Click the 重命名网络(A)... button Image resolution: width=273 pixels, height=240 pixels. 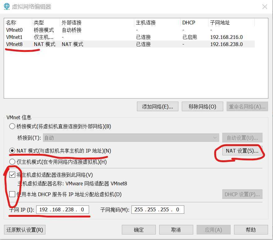coord(247,107)
